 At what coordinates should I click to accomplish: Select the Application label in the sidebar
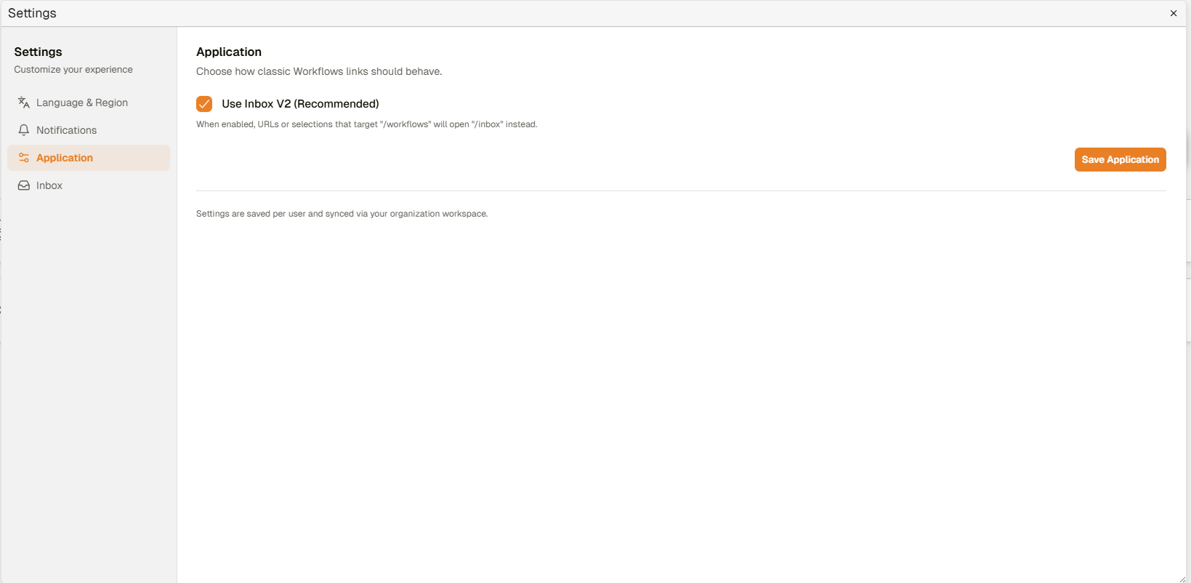65,158
